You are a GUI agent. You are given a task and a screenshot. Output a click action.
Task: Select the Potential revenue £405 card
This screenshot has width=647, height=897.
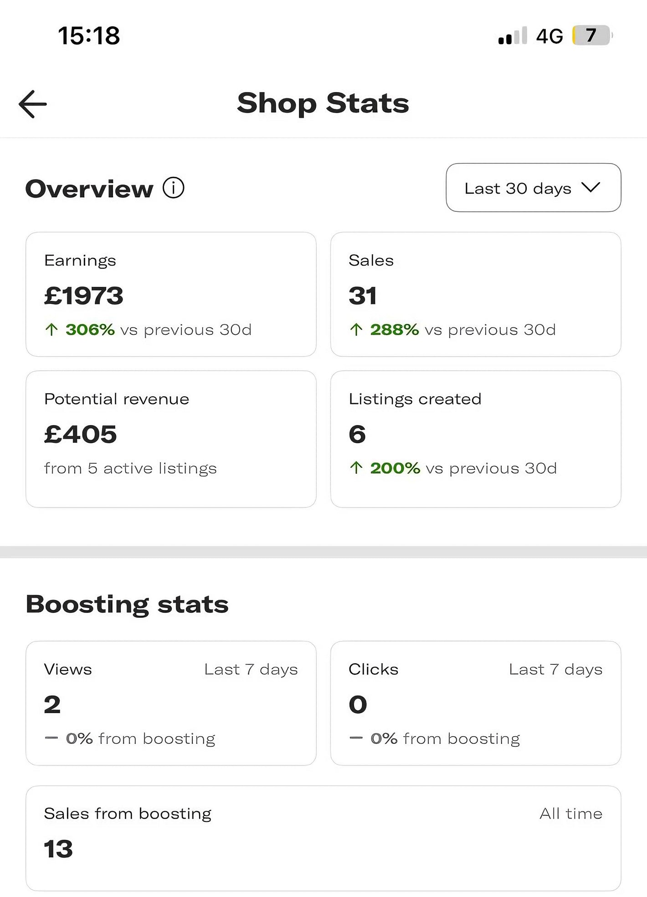tap(171, 439)
